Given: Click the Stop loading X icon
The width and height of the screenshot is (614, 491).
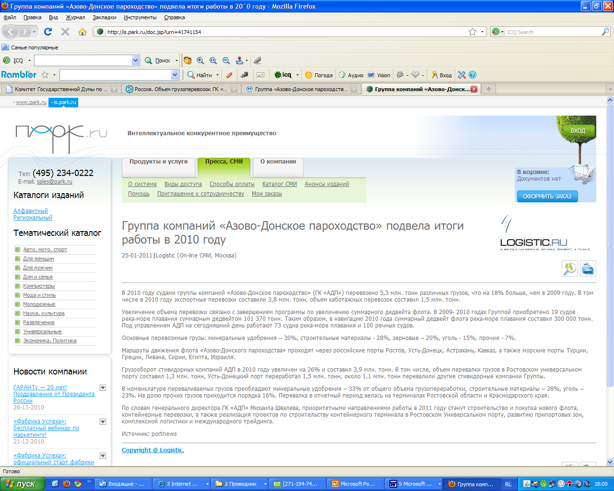Looking at the screenshot, I should coord(65,32).
